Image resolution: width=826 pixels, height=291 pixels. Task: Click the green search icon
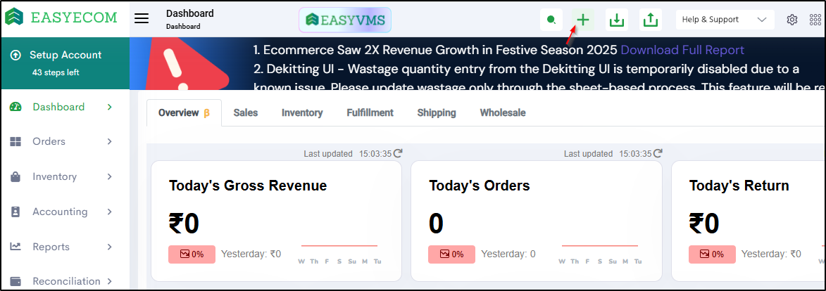tap(551, 20)
